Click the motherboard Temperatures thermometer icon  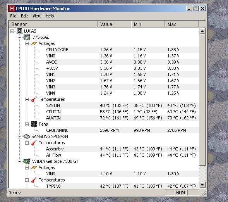click(x=34, y=99)
